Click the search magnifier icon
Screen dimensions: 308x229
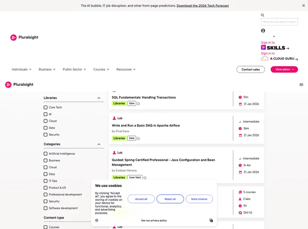click(x=263, y=15)
